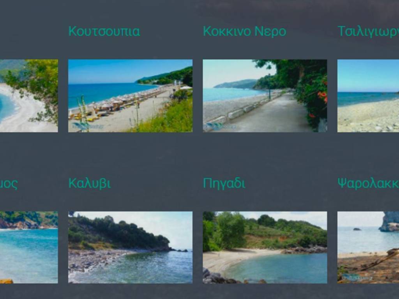The image size is (399, 299).
Task: Select the Πηγαδι heading link
Action: (224, 183)
